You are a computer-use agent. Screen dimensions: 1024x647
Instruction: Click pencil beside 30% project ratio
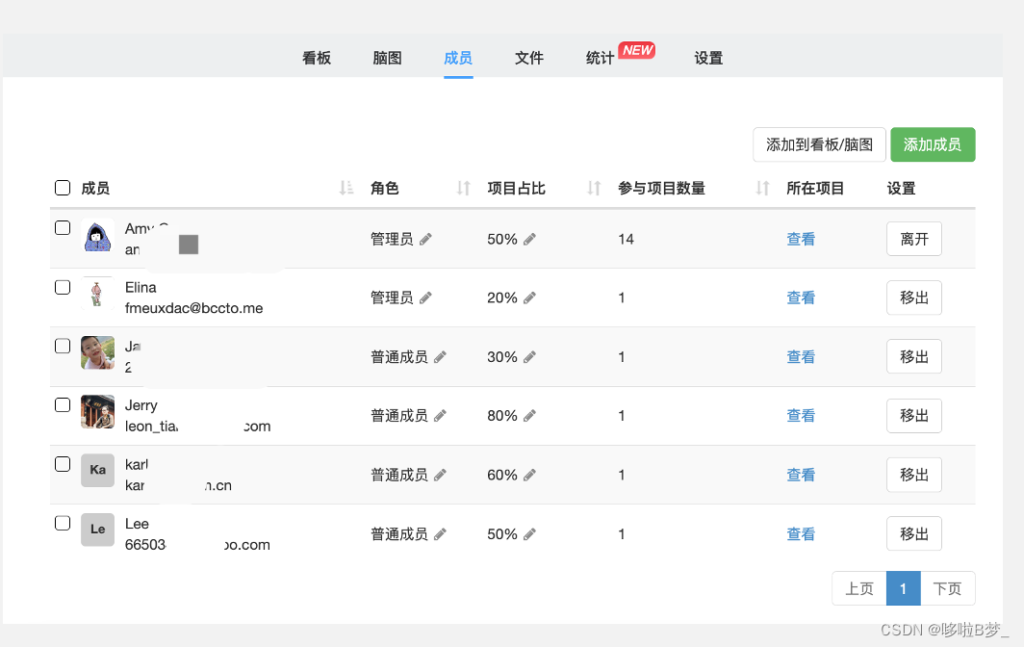(529, 357)
